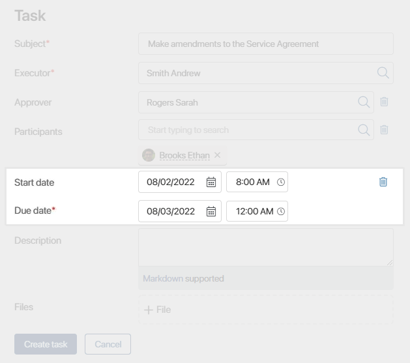Viewport: 410px width, 363px height.
Task: Click the Start date label
Action: click(35, 182)
